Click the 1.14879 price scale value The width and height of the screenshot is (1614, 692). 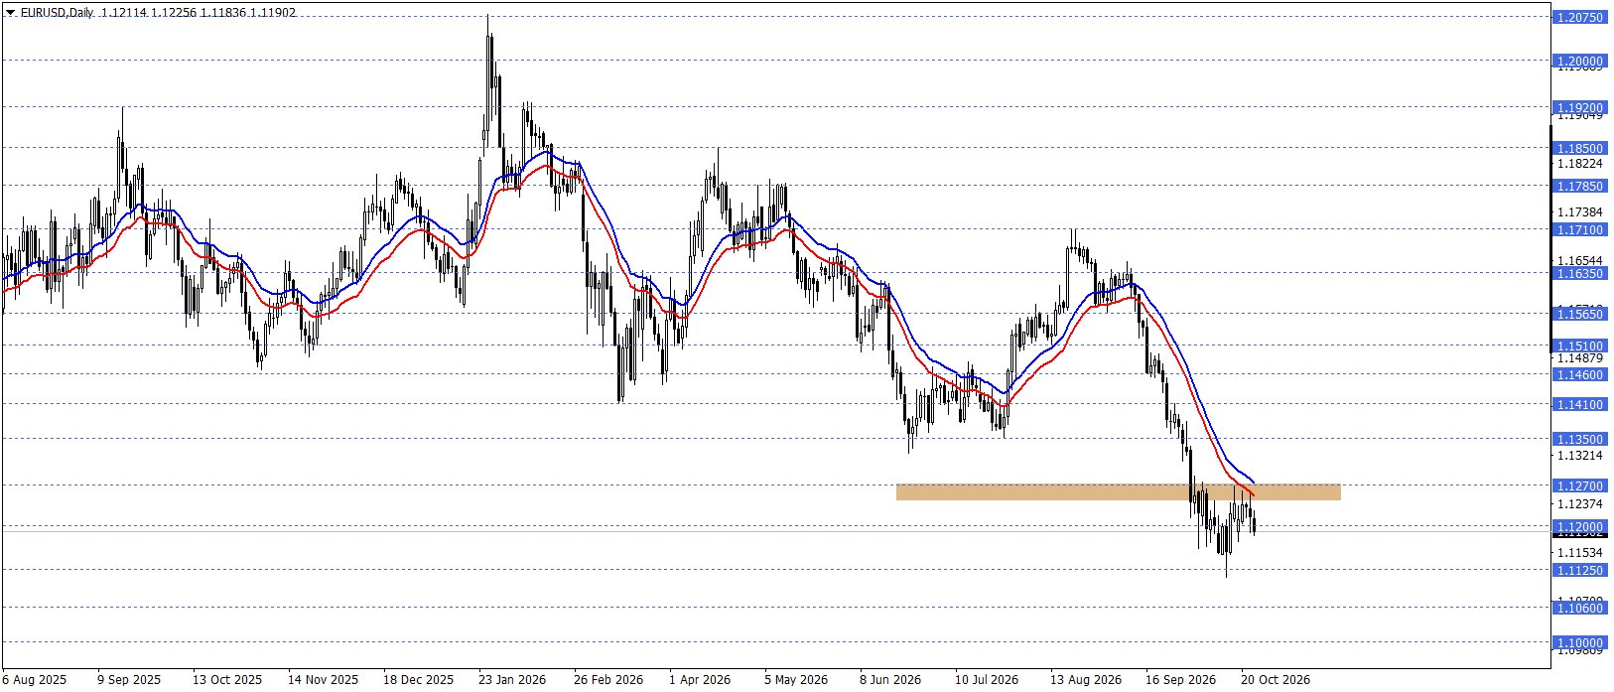[1579, 357]
